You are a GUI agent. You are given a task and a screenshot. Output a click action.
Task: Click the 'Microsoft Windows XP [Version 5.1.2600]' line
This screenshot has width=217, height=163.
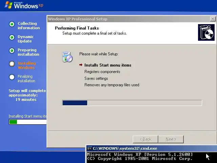coord(140,155)
